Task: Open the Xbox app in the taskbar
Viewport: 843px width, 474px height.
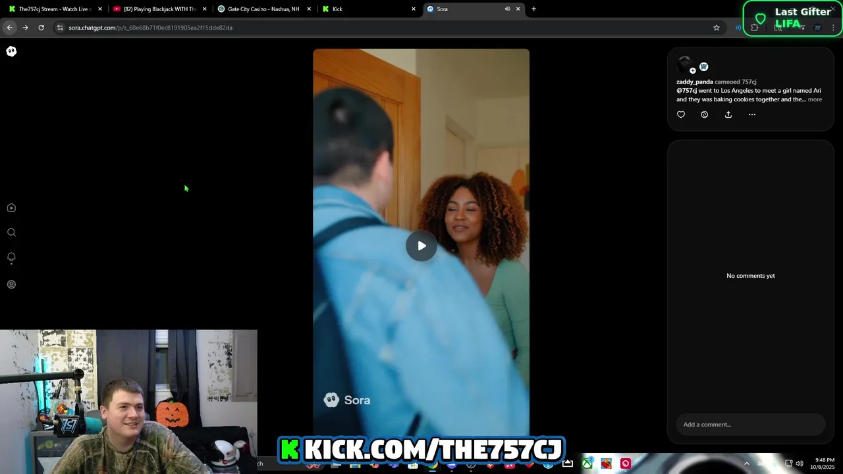Action: point(587,463)
